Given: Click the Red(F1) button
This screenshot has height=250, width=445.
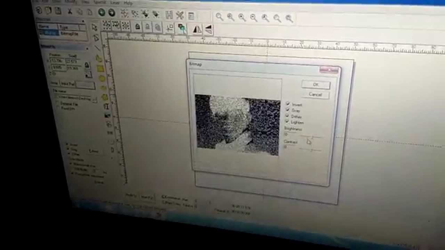Looking at the screenshot, I should coord(131,196).
